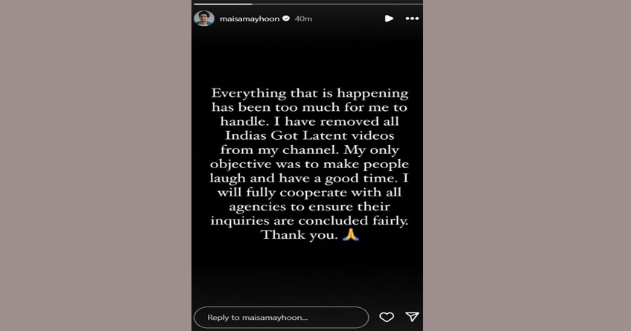Open the three-dot more options menu
The width and height of the screenshot is (631, 331).
[412, 19]
